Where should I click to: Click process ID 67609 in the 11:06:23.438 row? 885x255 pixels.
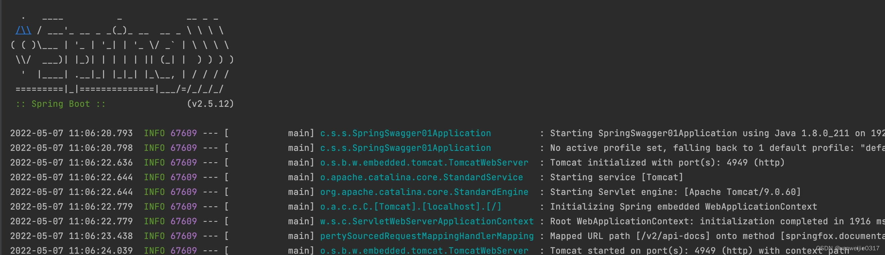pos(184,236)
